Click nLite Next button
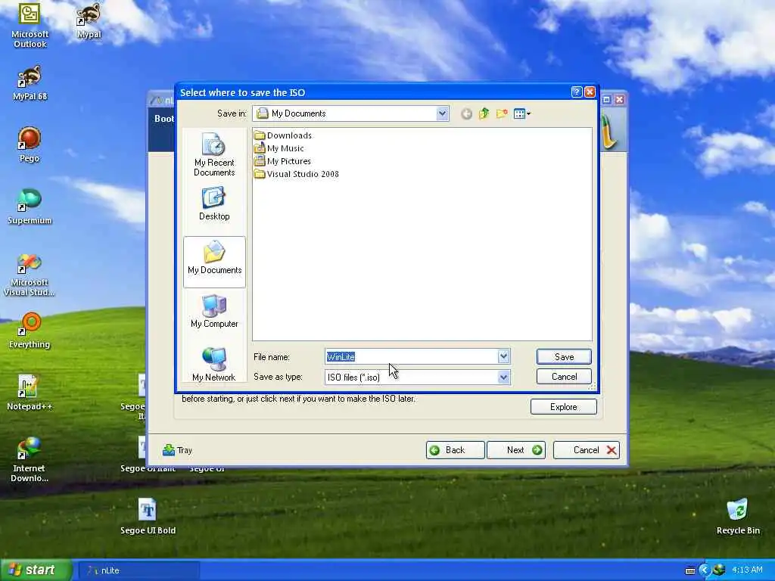The width and height of the screenshot is (775, 581). tap(516, 450)
